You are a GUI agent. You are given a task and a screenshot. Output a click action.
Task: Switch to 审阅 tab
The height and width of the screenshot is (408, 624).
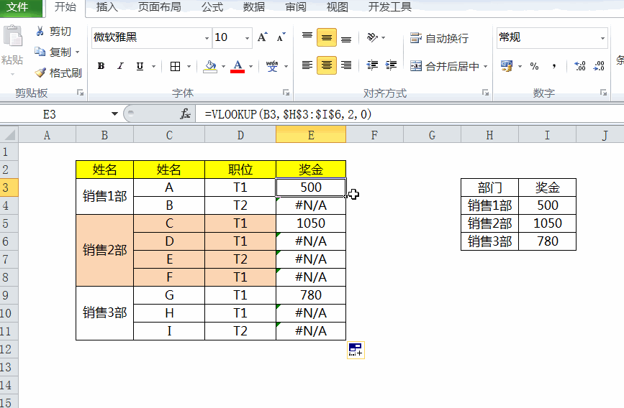tap(296, 7)
